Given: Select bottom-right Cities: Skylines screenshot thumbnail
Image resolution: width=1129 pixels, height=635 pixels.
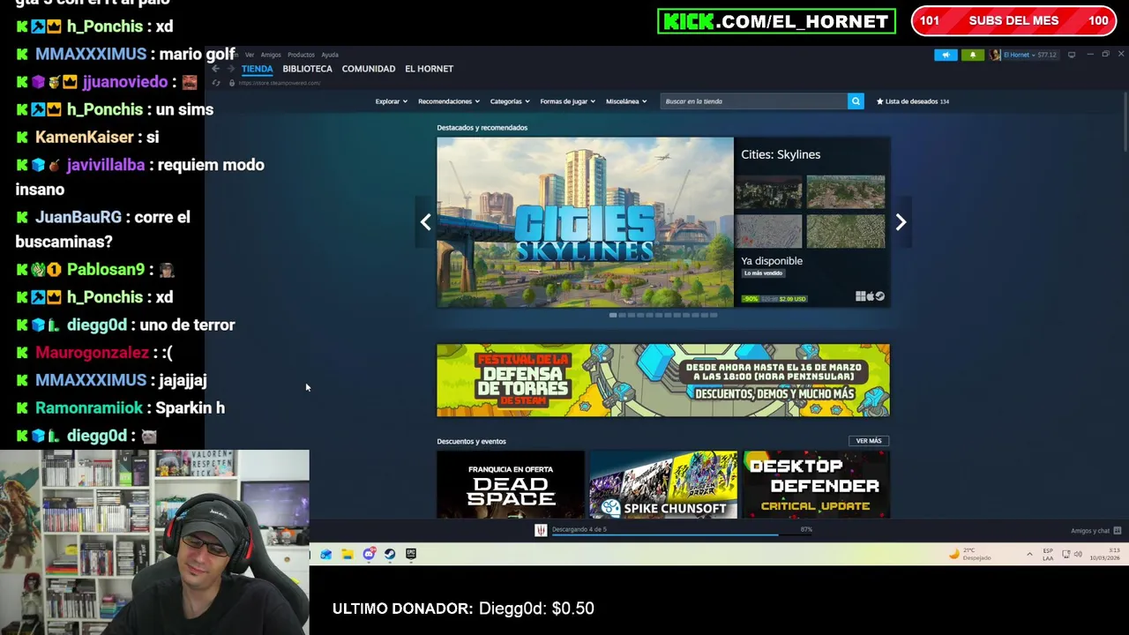Looking at the screenshot, I should click(845, 232).
